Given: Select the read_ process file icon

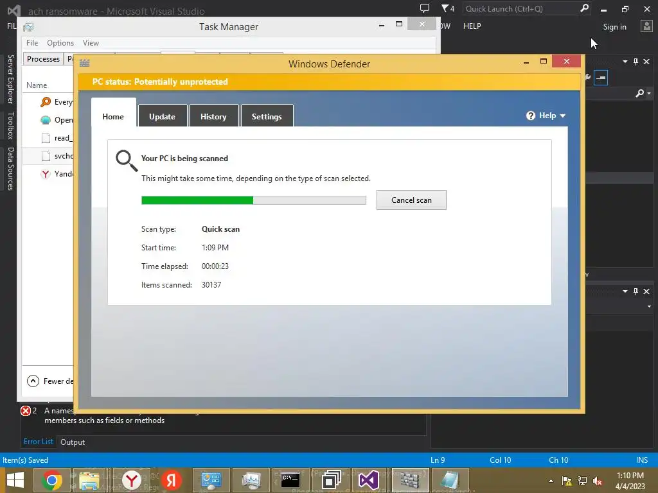Looking at the screenshot, I should click(46, 138).
